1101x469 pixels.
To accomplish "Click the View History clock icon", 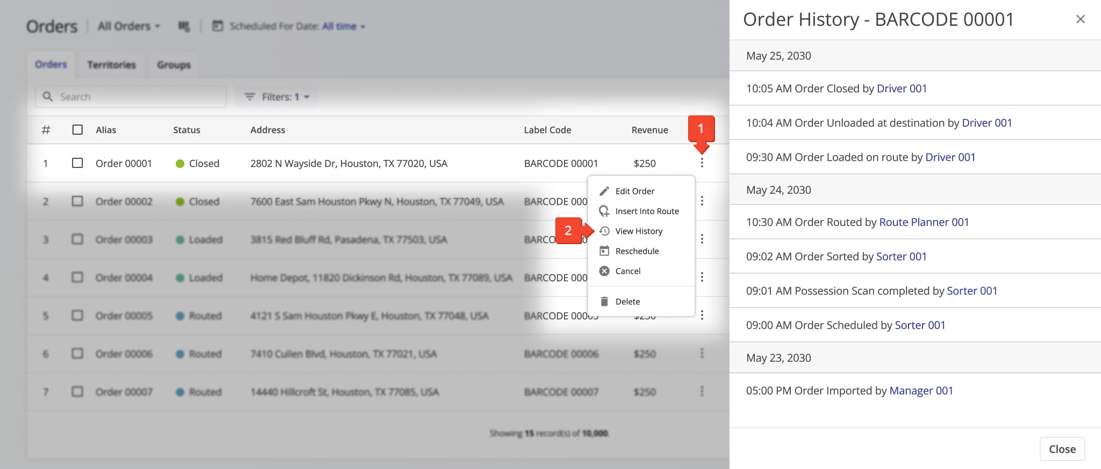I will tap(604, 231).
